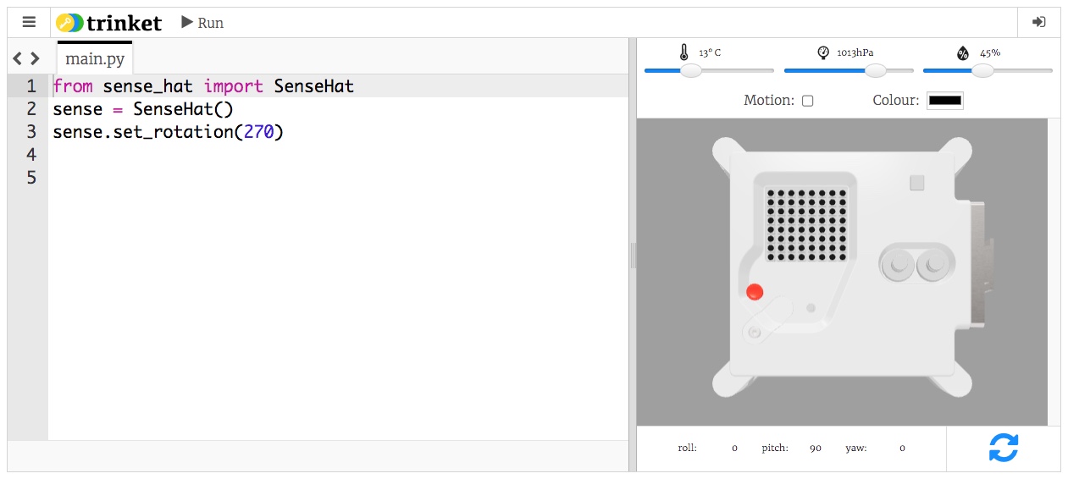Screen dimensions: 1068x479
Task: Click the LED matrix display
Action: (806, 224)
